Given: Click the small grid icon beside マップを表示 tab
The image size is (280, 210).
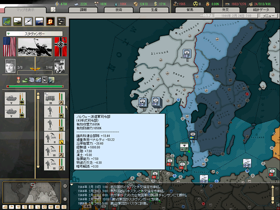Looking at the screenshot, I should click(x=53, y=9).
